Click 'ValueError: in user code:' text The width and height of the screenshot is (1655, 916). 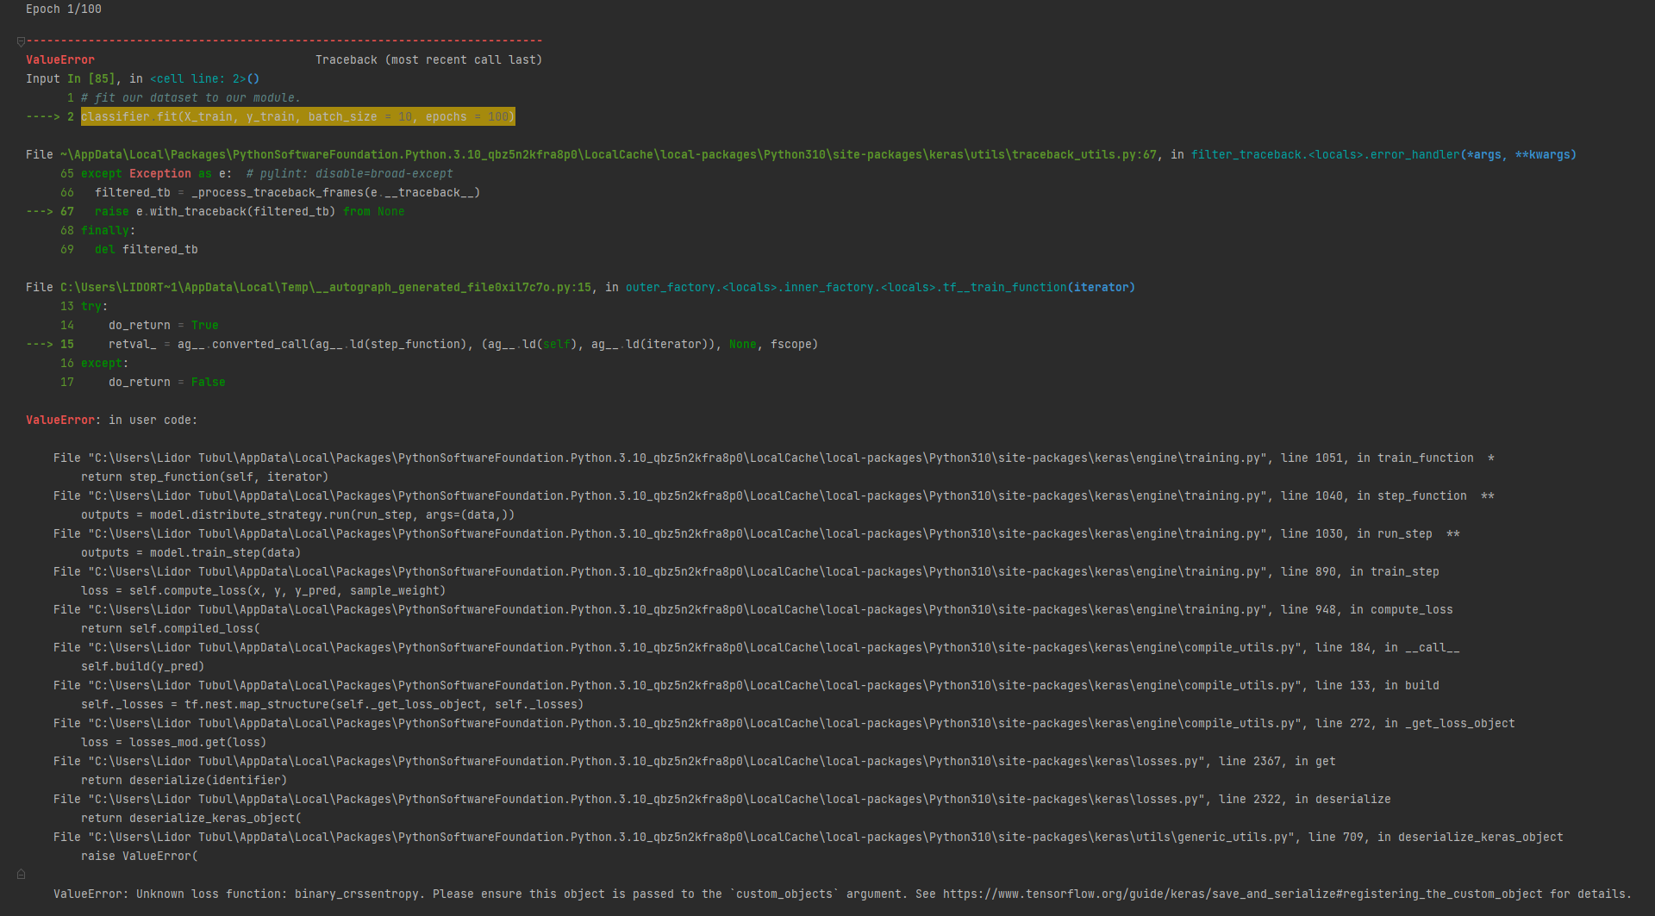coord(112,420)
